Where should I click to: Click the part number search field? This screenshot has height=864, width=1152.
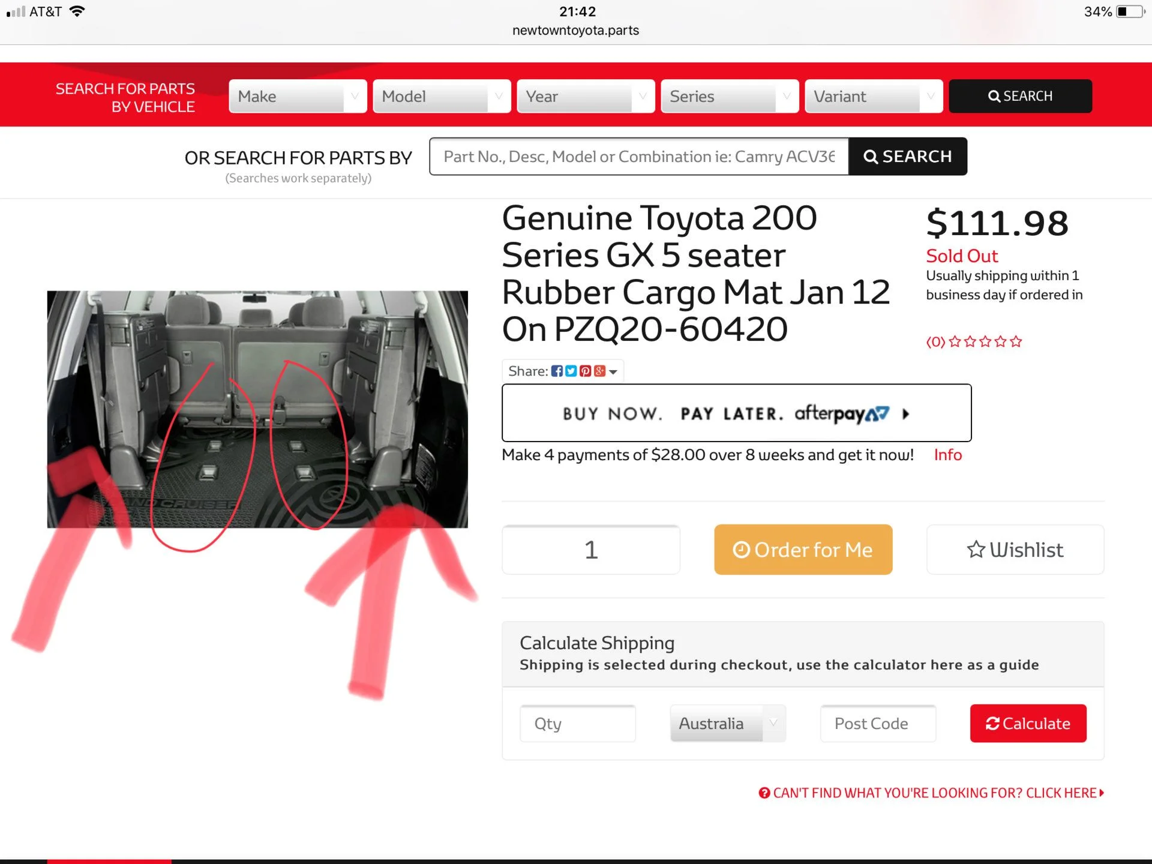639,157
